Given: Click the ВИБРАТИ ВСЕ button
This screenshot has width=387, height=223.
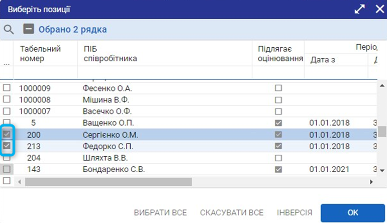Looking at the screenshot, I should tap(160, 212).
